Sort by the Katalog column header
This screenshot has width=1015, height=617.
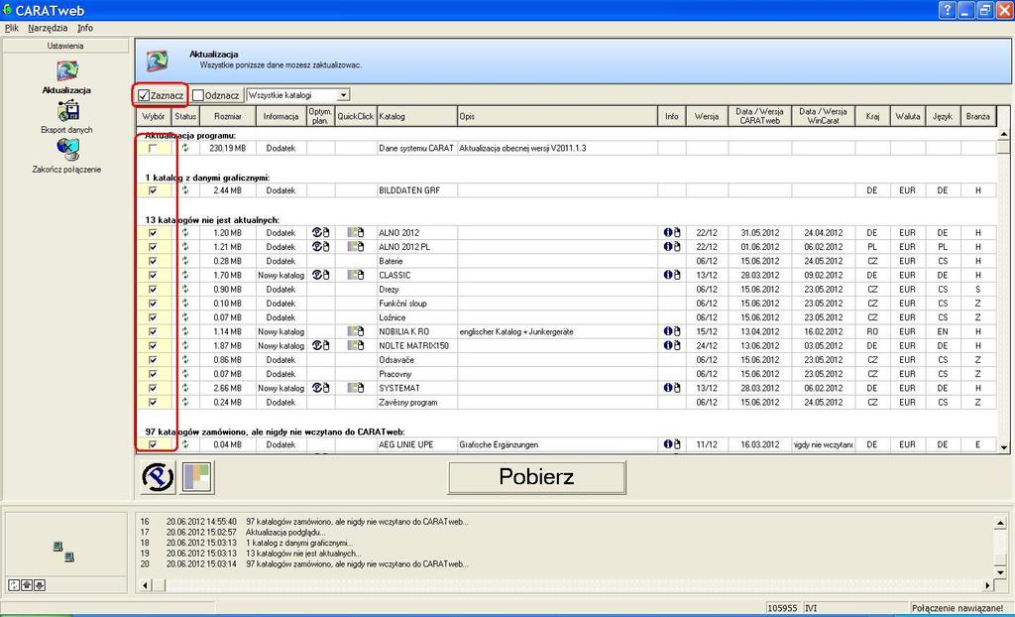[x=417, y=116]
